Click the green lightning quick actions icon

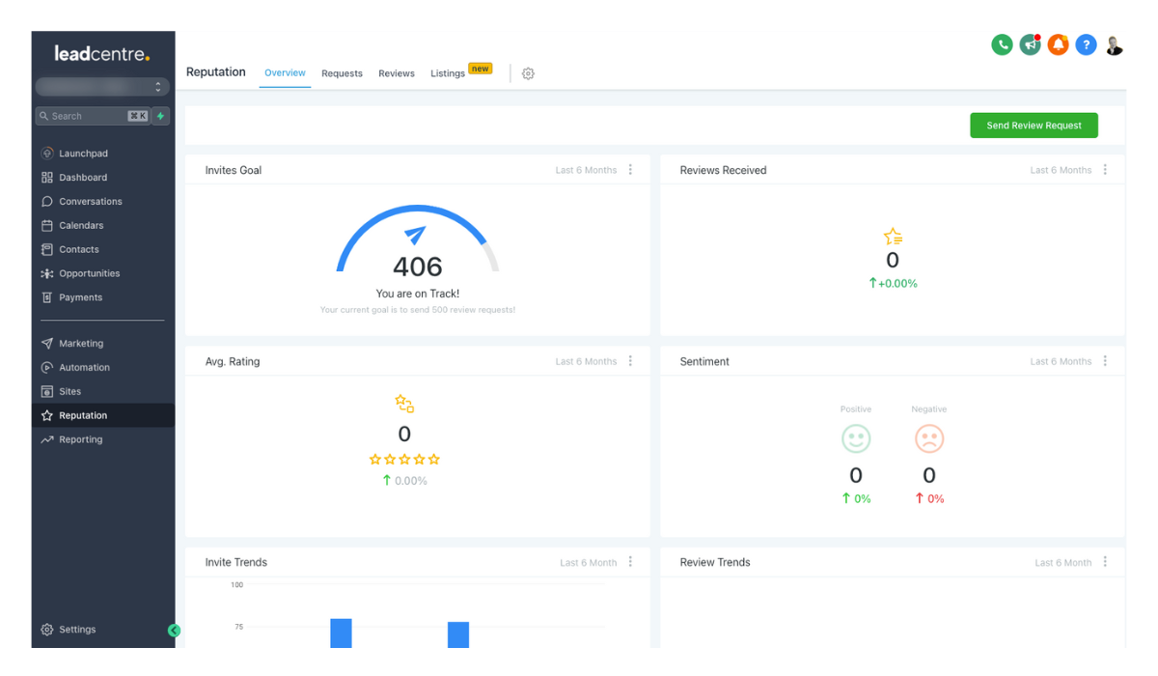click(x=161, y=116)
